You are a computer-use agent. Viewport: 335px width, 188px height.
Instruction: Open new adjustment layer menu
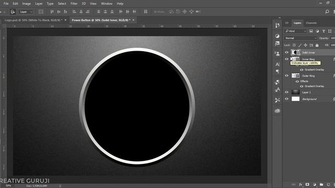pyautogui.click(x=314, y=184)
